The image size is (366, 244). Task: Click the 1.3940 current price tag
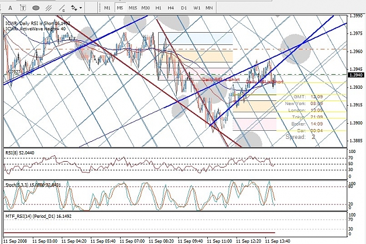(355, 75)
